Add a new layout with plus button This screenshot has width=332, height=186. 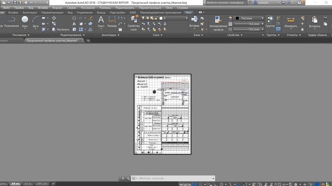click(x=53, y=184)
